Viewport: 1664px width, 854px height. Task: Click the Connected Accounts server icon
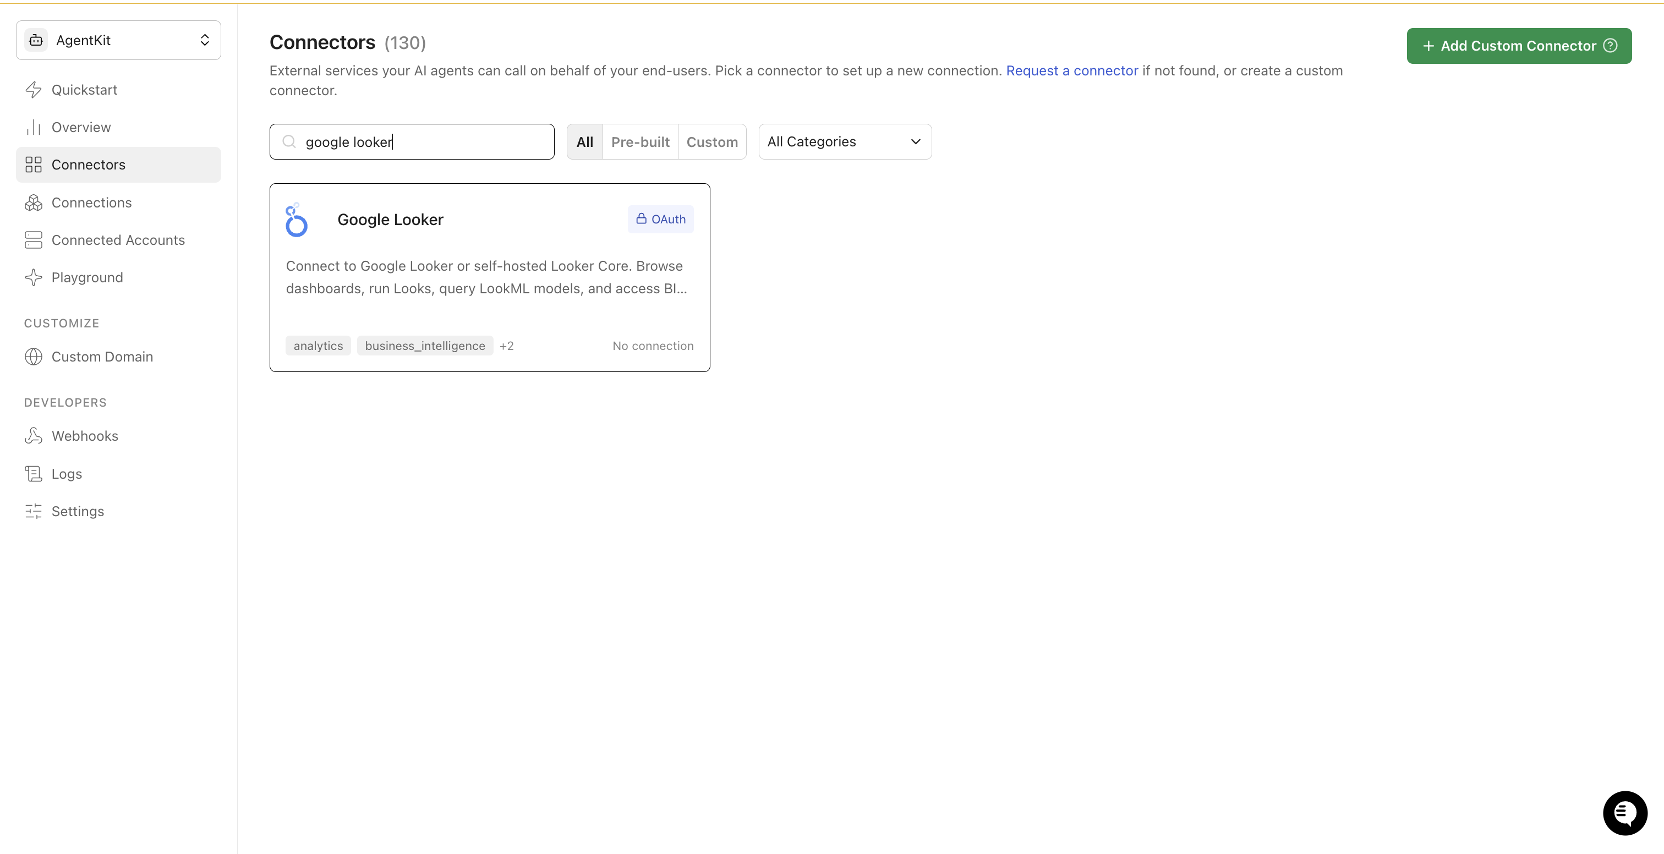34,240
